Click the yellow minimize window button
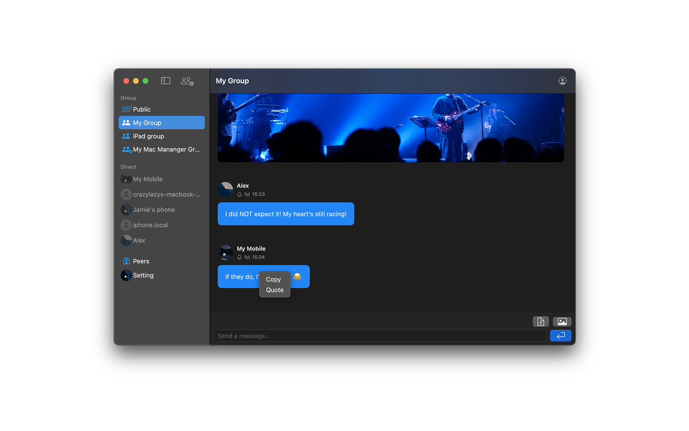This screenshot has height=431, width=689. click(x=136, y=81)
